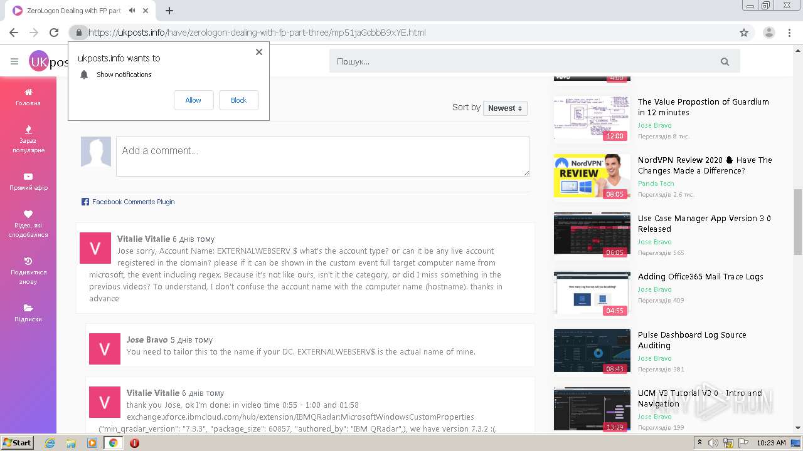Click browser back arrow
This screenshot has width=803, height=451.
pos(14,33)
